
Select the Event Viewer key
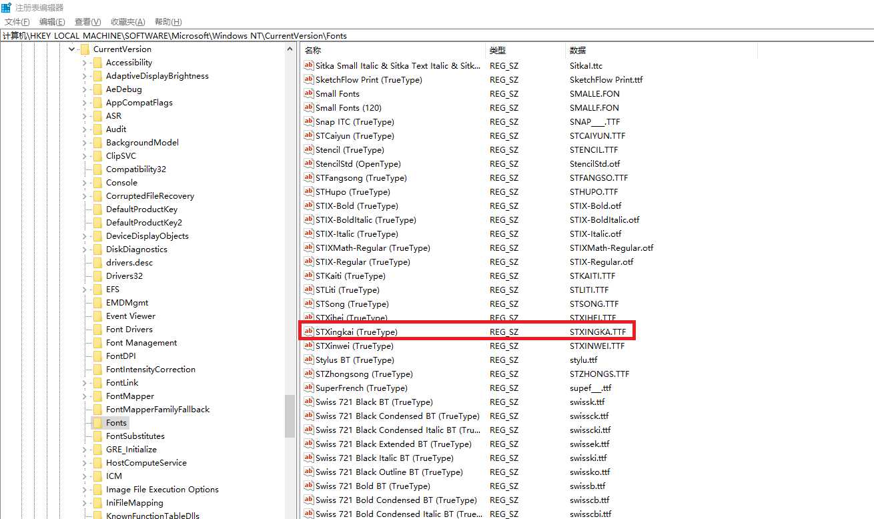point(131,316)
